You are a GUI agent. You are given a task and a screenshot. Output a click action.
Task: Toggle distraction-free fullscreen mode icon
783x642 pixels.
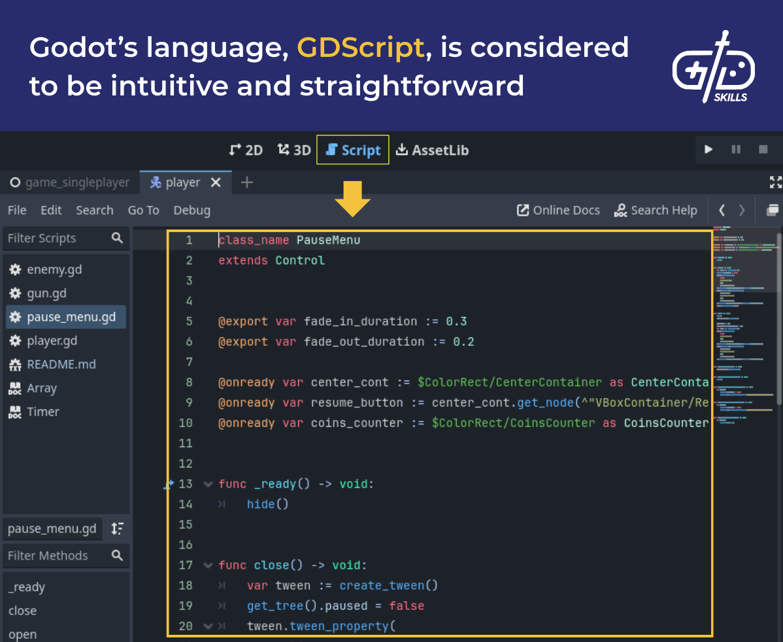coord(775,182)
